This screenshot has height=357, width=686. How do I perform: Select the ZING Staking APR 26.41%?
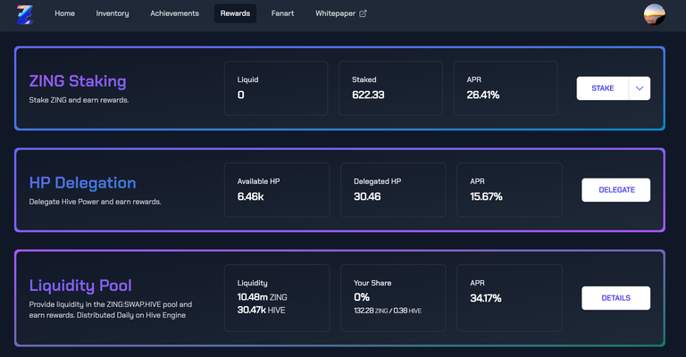click(x=483, y=95)
